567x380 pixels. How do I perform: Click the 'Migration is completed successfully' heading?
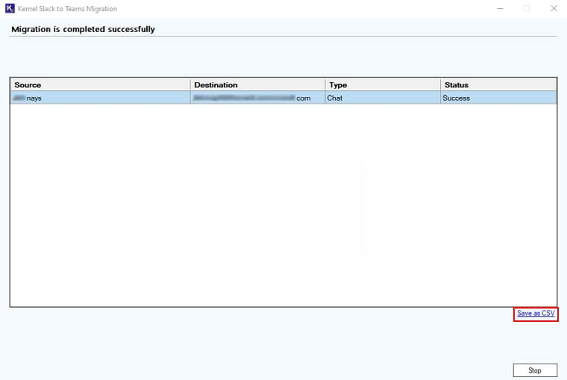(x=83, y=29)
